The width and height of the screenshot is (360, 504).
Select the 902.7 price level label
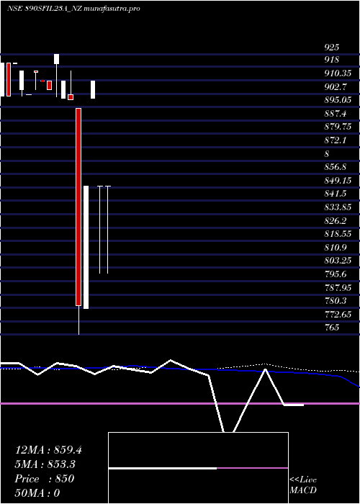point(336,86)
